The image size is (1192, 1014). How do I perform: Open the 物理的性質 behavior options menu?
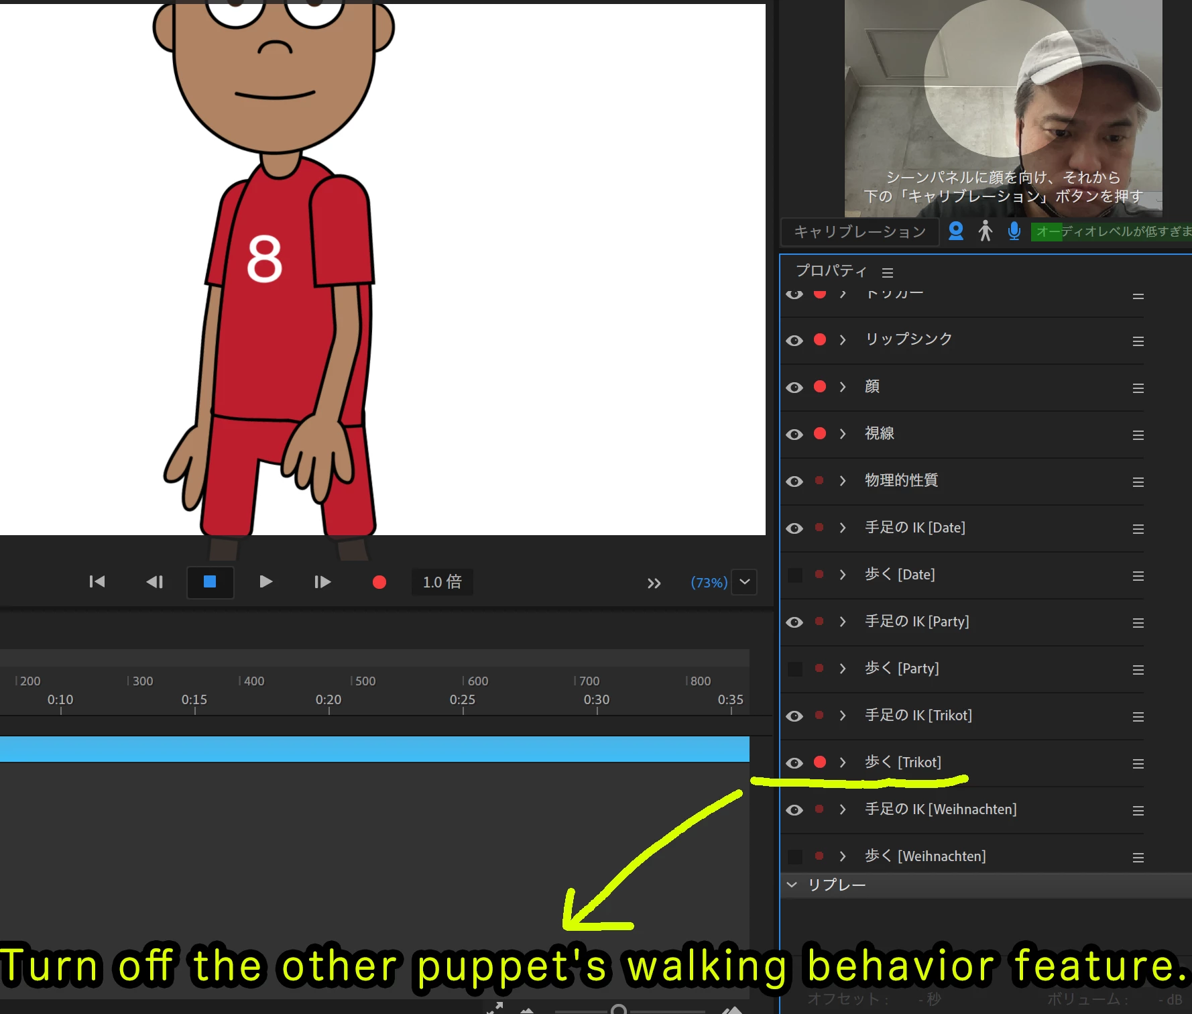(x=1138, y=482)
